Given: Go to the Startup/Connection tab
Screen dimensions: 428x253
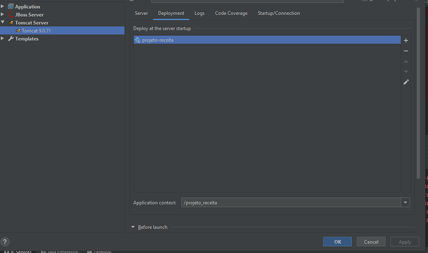Looking at the screenshot, I should click(x=279, y=13).
